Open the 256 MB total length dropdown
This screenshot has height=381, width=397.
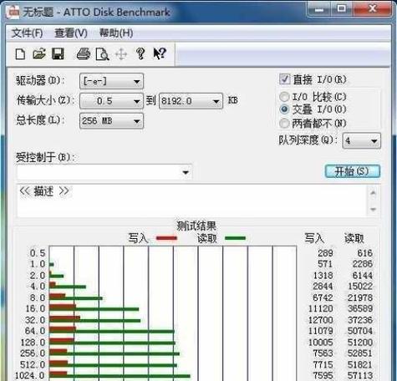point(111,121)
